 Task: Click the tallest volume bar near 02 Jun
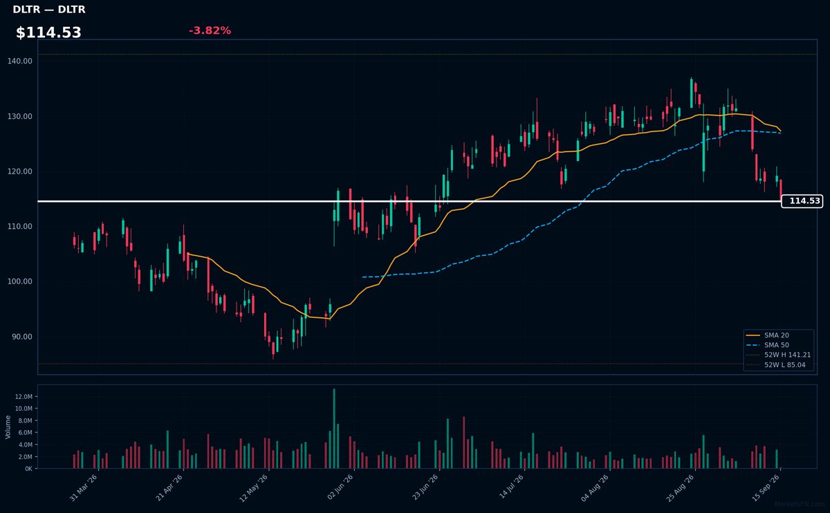(x=334, y=429)
